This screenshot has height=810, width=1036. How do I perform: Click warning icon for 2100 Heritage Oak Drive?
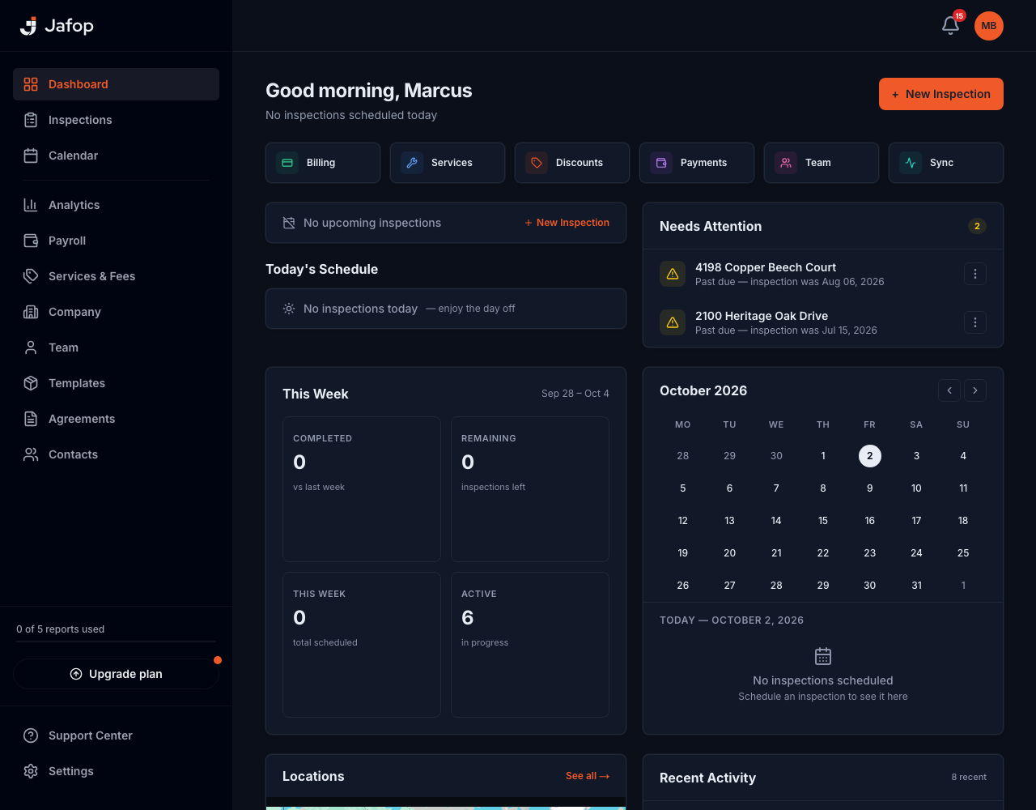pyautogui.click(x=673, y=322)
